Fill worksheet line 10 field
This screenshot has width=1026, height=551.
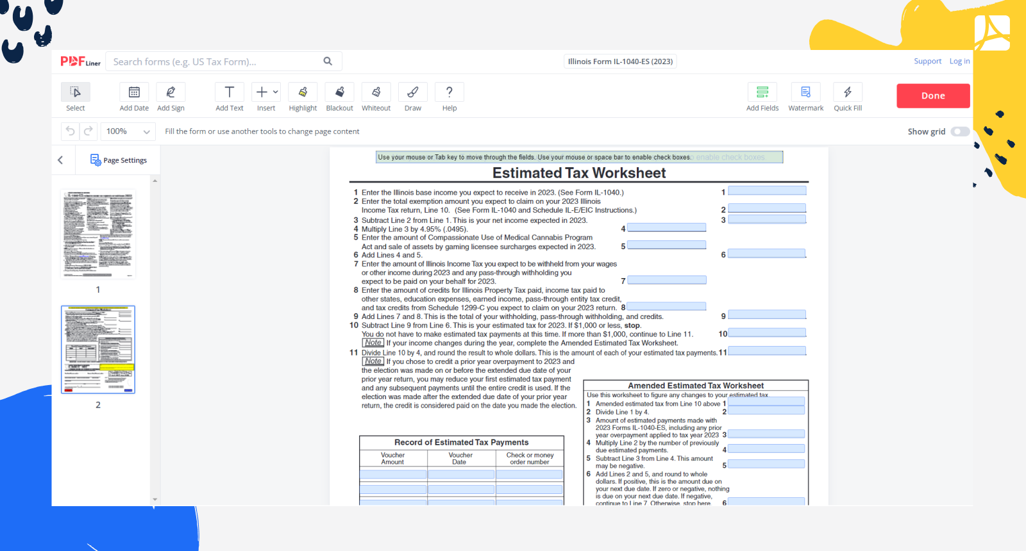pyautogui.click(x=767, y=333)
